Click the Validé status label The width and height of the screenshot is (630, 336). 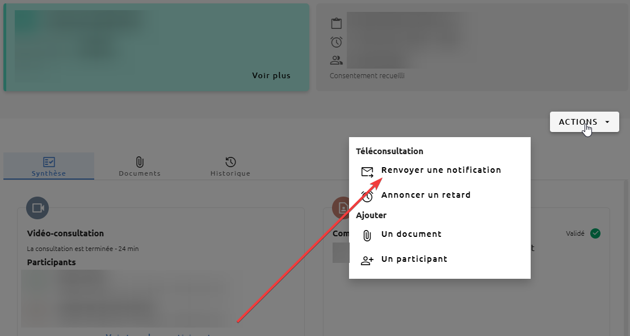tap(575, 233)
